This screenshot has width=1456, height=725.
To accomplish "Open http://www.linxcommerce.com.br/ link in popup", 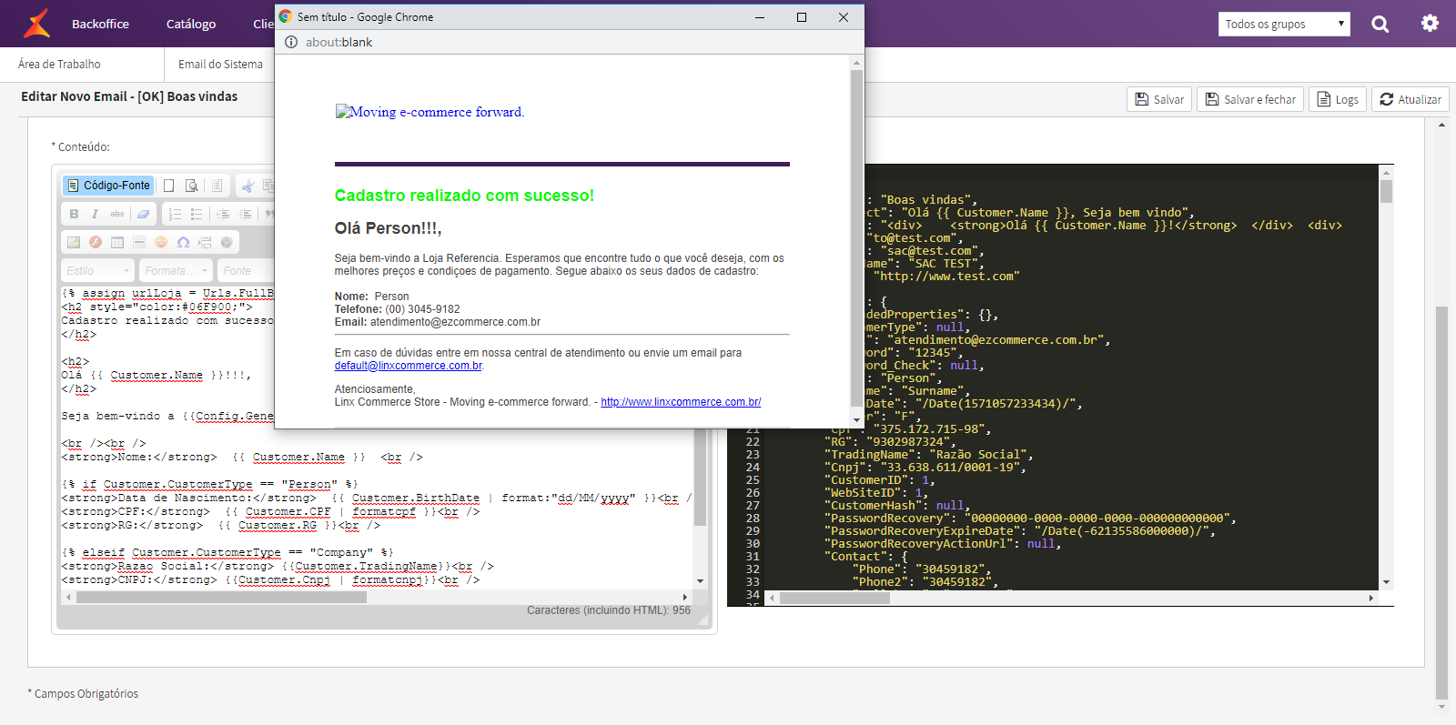I will click(x=681, y=402).
